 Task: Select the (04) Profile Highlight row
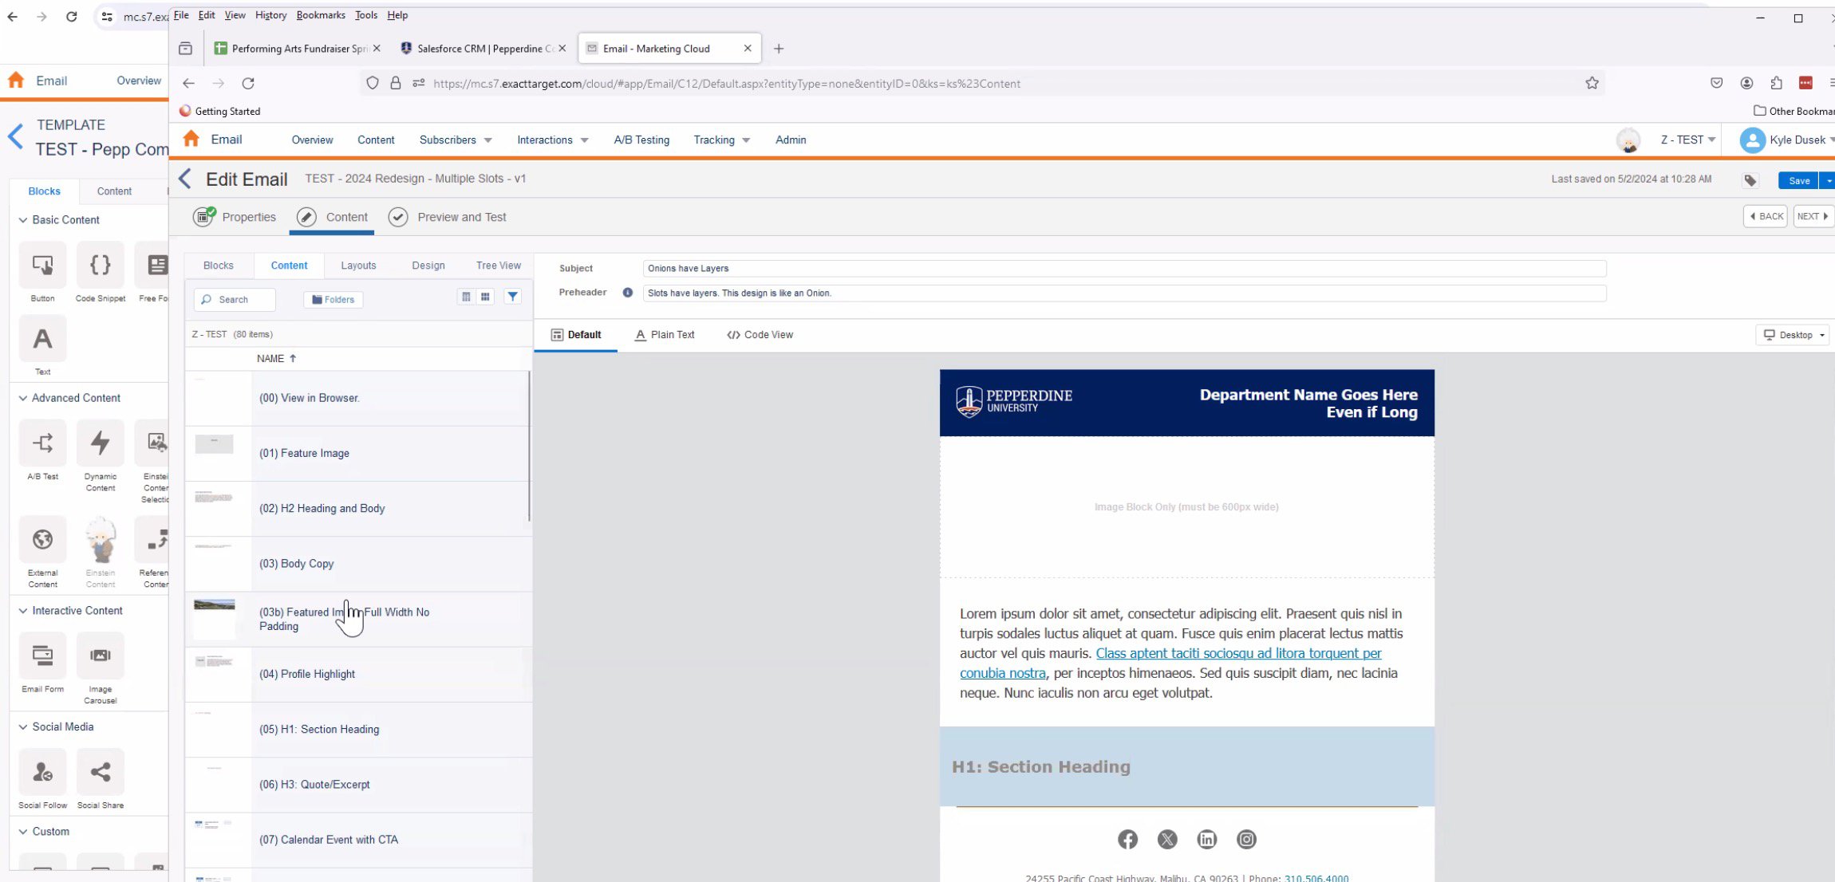tap(358, 674)
